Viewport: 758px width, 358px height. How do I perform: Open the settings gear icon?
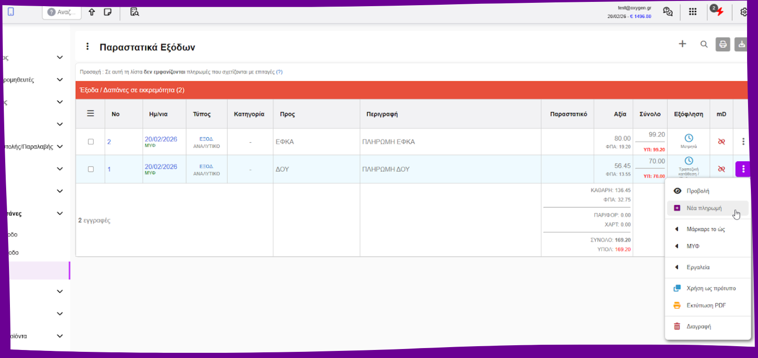pyautogui.click(x=744, y=12)
